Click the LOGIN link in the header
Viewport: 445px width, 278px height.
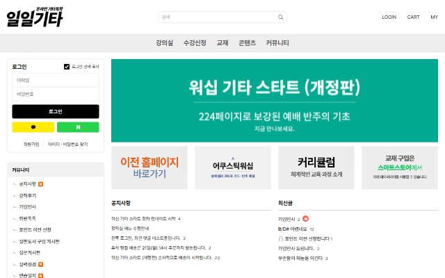389,17
